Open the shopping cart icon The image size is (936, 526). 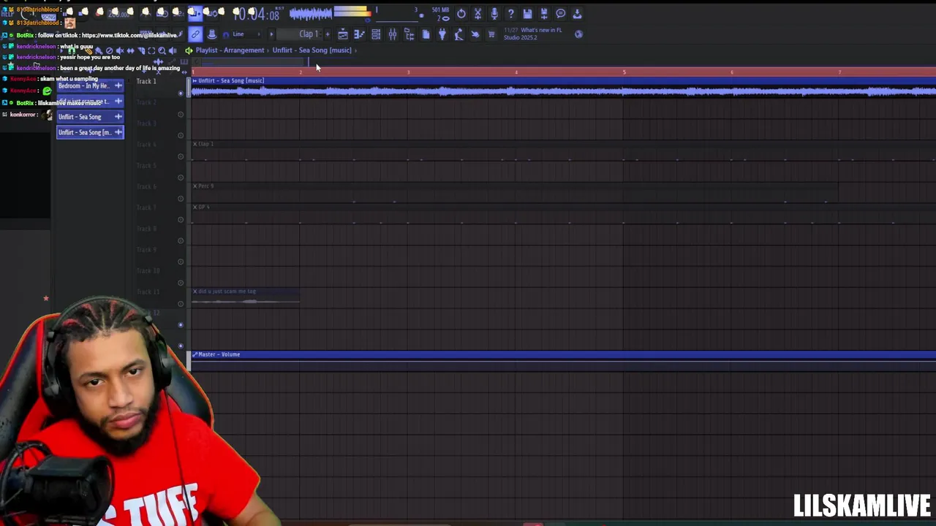click(x=491, y=34)
